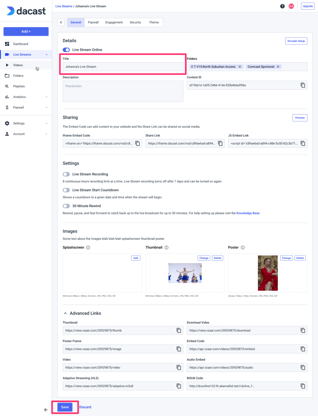This screenshot has width=318, height=416.
Task: Click the back arrow beside General tab
Action: tap(61, 22)
